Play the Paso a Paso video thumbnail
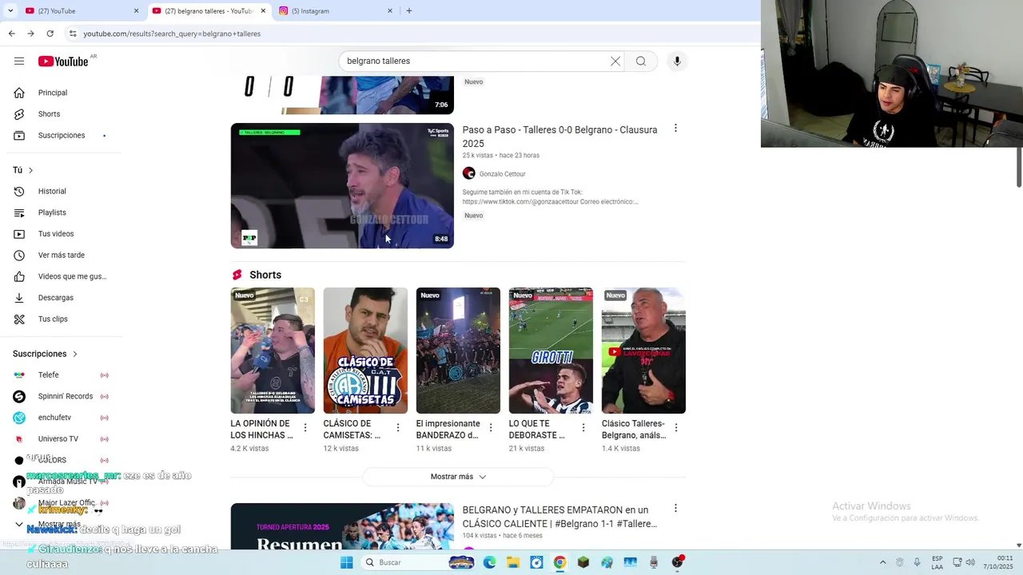1023x575 pixels. 342,185
